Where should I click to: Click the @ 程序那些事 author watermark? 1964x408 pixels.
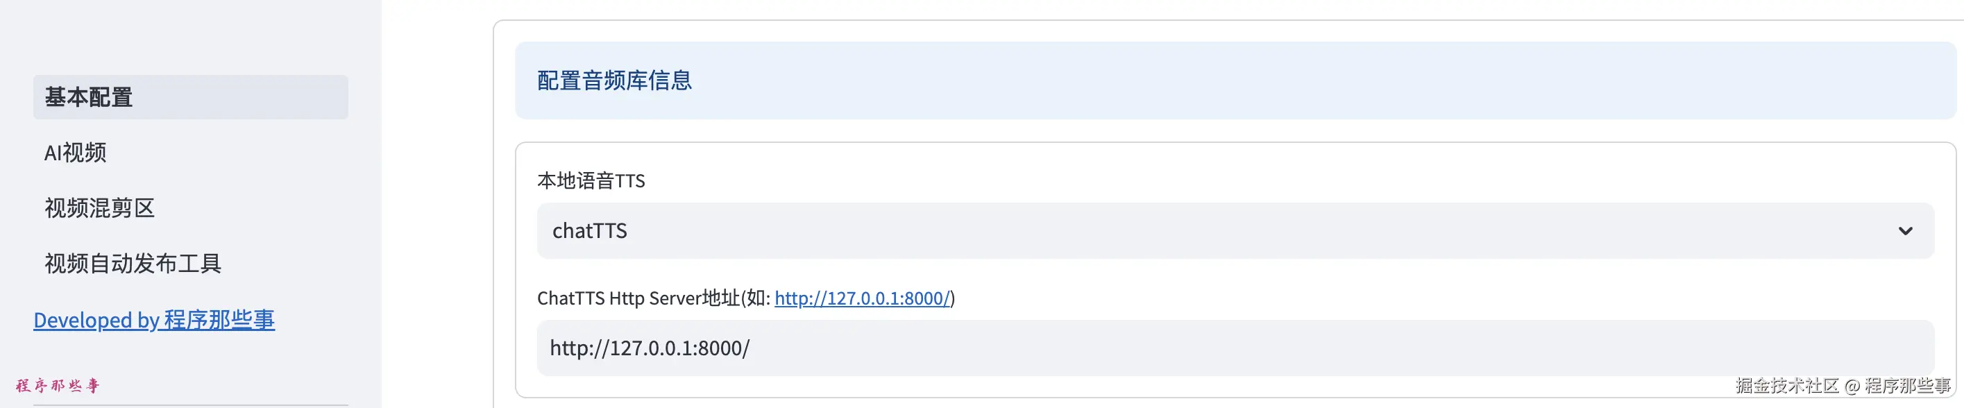[x=1899, y=386]
